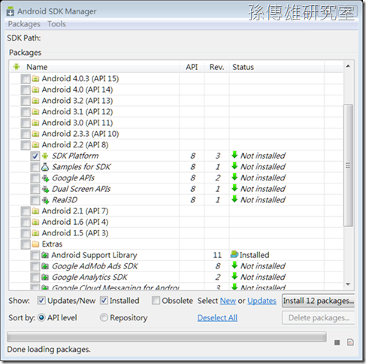The width and height of the screenshot is (366, 364).
Task: Open the Packages menu
Action: point(24,24)
